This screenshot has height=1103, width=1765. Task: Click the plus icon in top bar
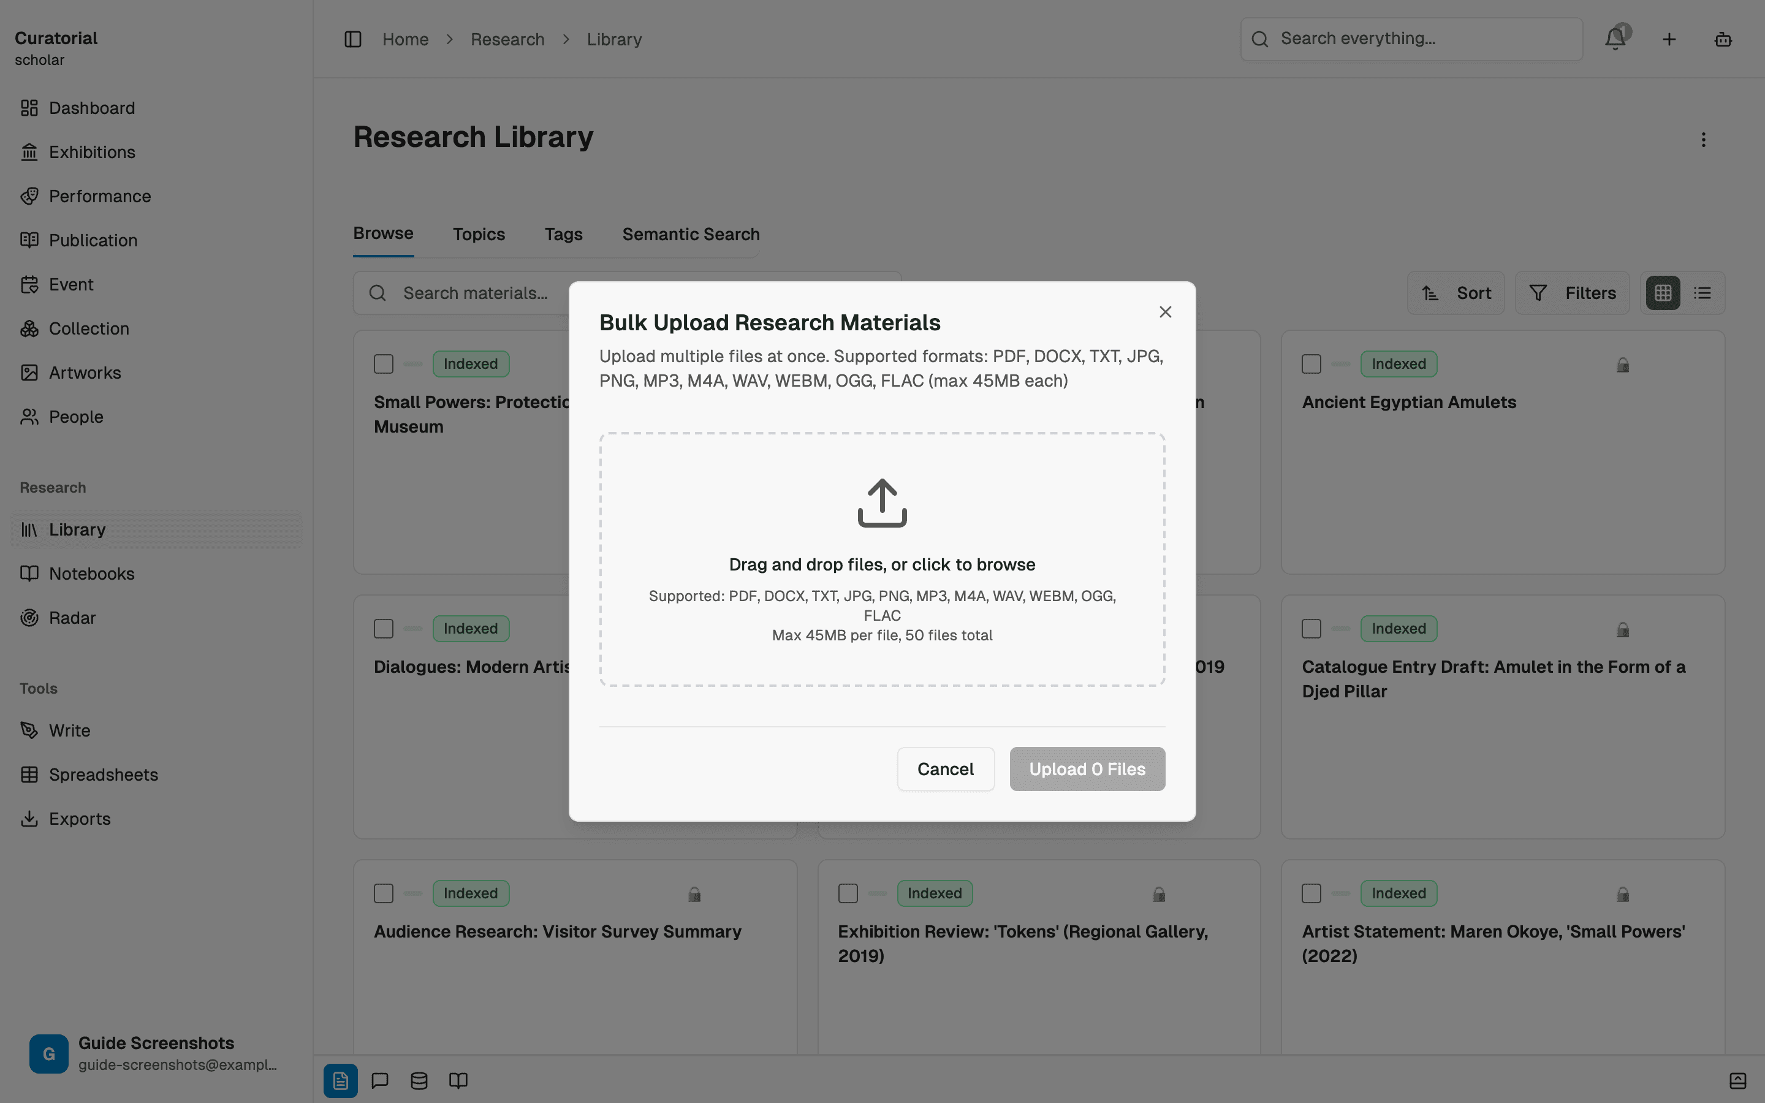point(1669,39)
